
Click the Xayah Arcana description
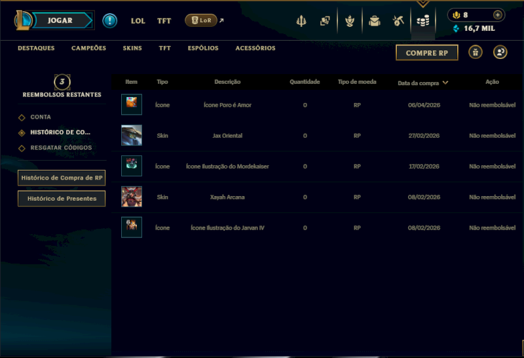[227, 197]
